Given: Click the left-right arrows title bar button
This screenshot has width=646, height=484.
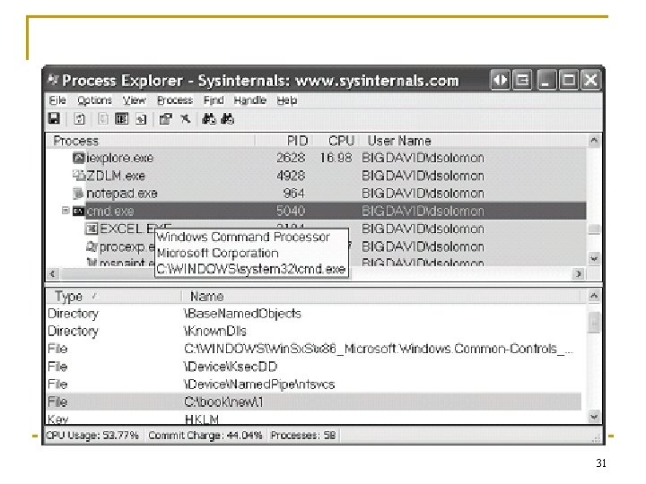Looking at the screenshot, I should click(500, 80).
